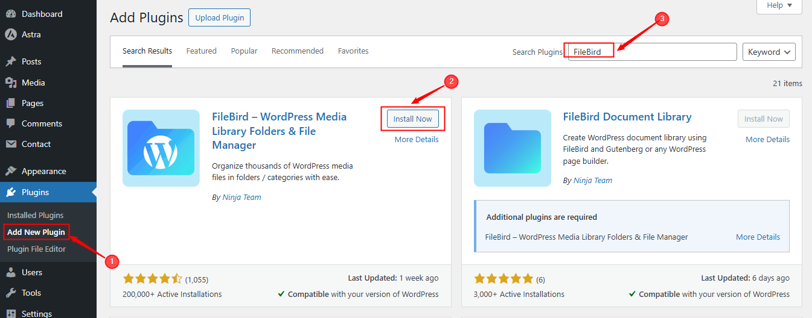Open More Details for FileBird Media Library
The image size is (812, 318).
[x=417, y=139]
